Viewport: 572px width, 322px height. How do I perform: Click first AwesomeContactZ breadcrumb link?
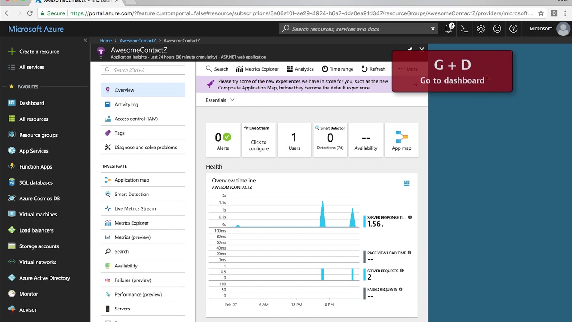(138, 40)
